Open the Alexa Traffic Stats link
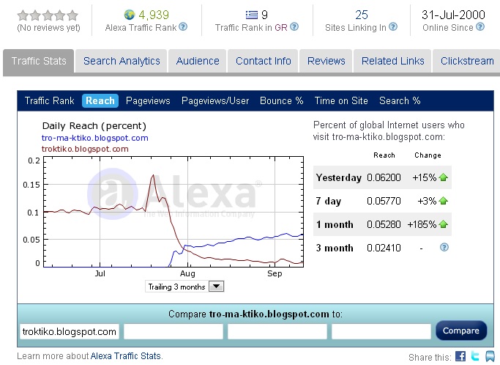This screenshot has height=365, width=500. pos(126,356)
